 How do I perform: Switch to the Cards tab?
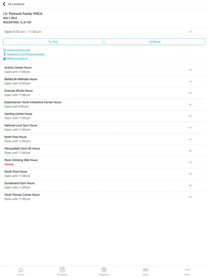tap(146, 271)
